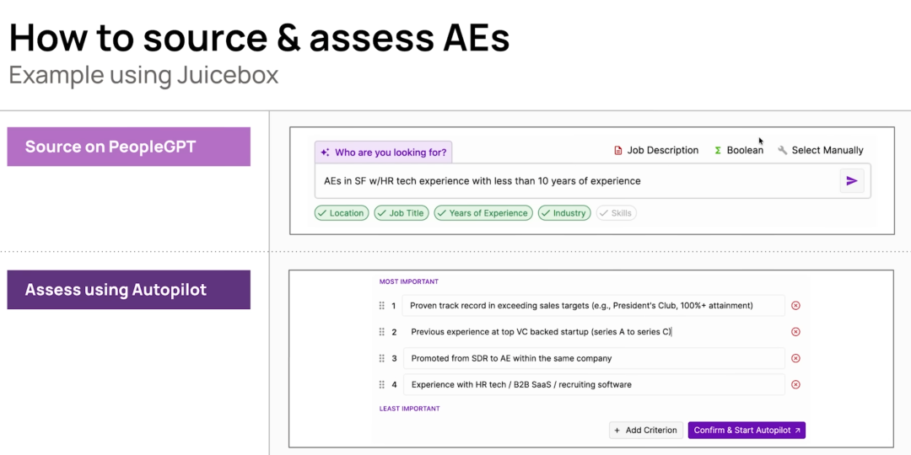Grab the drag handle for criterion 1
The width and height of the screenshot is (911, 455).
[x=381, y=306]
